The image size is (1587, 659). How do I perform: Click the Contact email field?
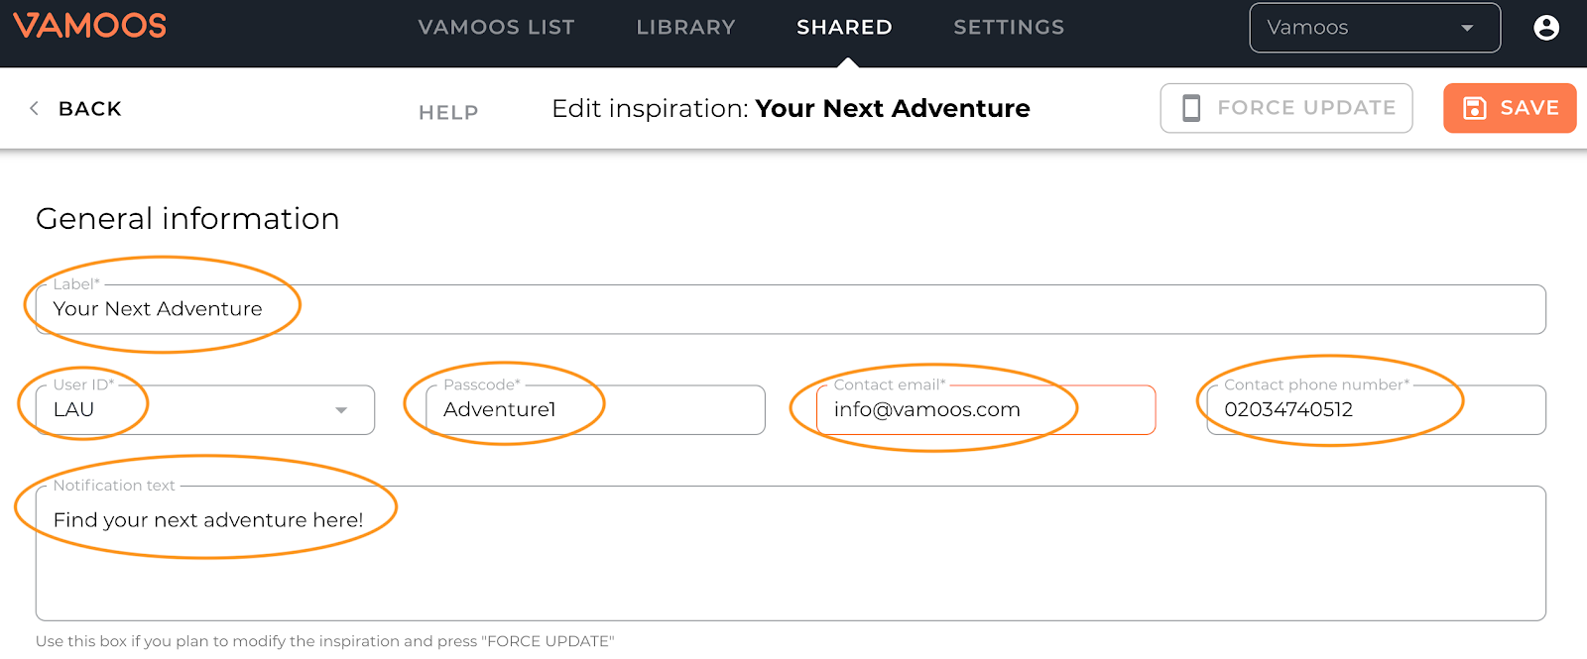pyautogui.click(x=986, y=409)
